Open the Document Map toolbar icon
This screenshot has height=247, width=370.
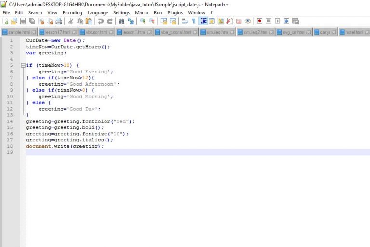(221, 21)
